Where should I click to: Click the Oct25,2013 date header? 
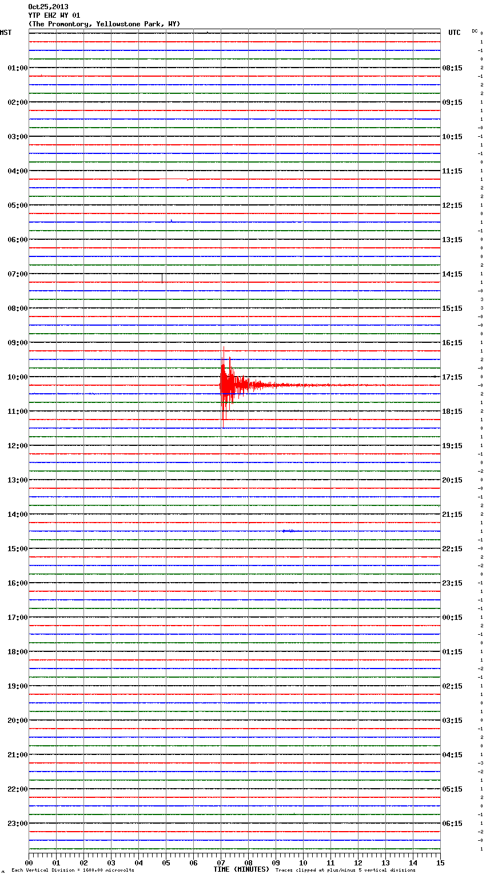pos(48,7)
